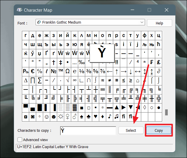Select the black smiling face ☻ character
This screenshot has height=158, width=187.
54,117
